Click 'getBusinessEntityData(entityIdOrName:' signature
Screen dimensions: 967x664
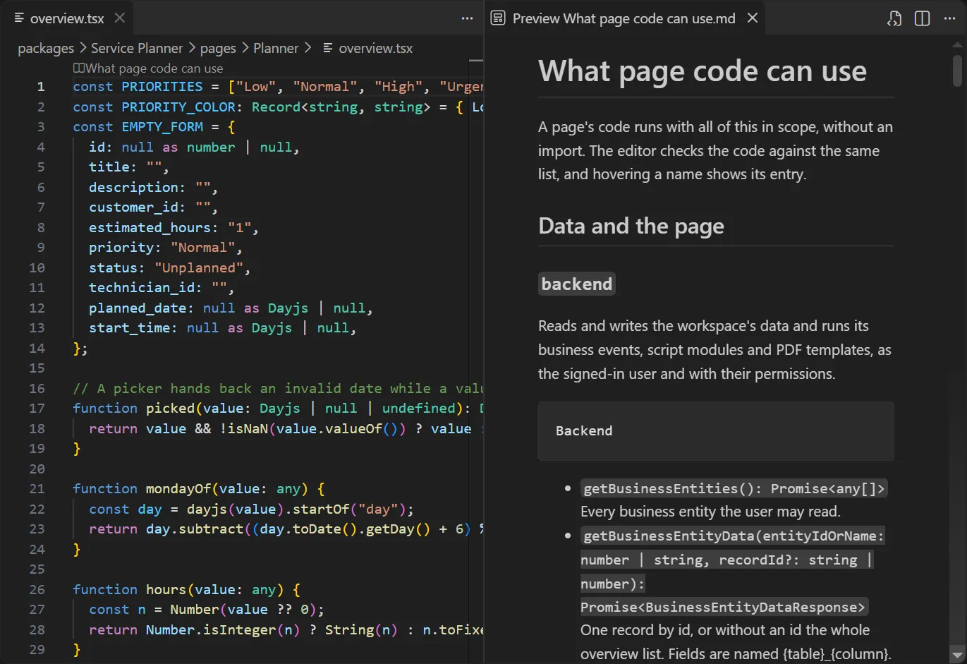click(734, 536)
